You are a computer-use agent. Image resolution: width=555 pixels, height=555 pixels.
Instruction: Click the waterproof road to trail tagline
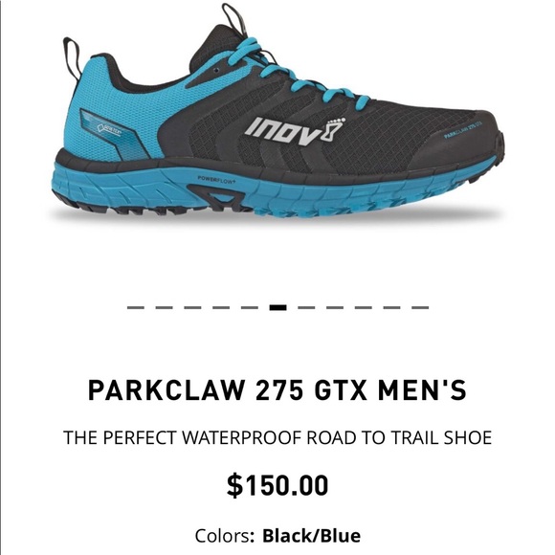[277, 438]
